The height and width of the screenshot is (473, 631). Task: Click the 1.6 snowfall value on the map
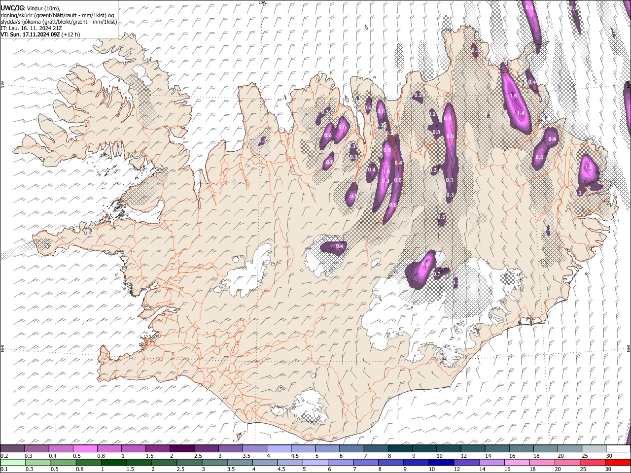click(513, 96)
